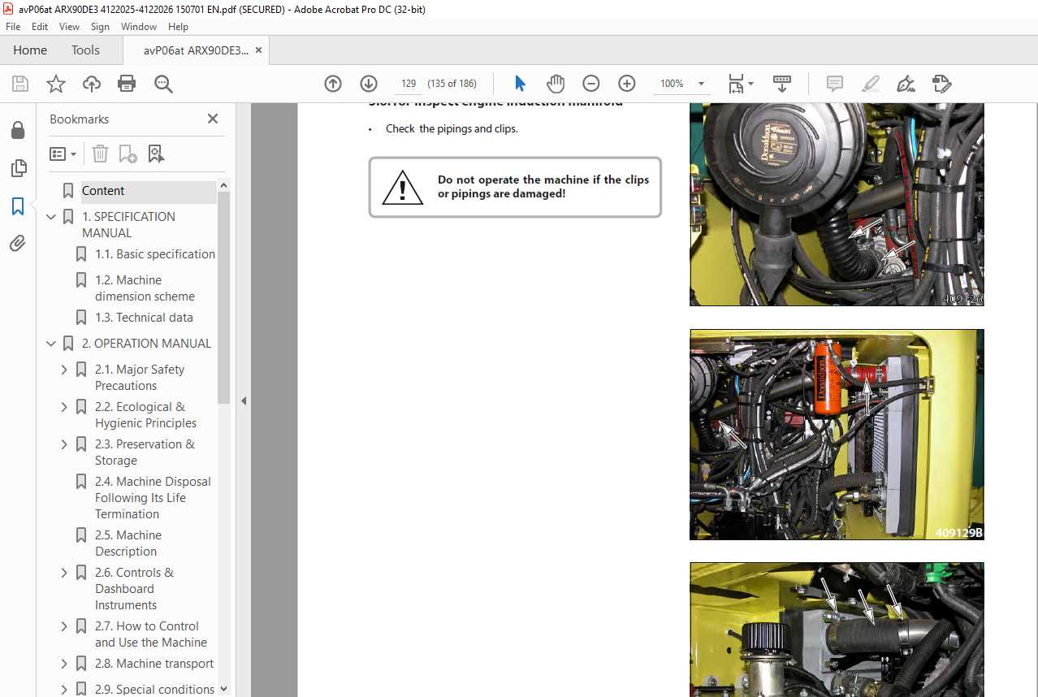Open the Sign document pen tool

[x=906, y=84]
